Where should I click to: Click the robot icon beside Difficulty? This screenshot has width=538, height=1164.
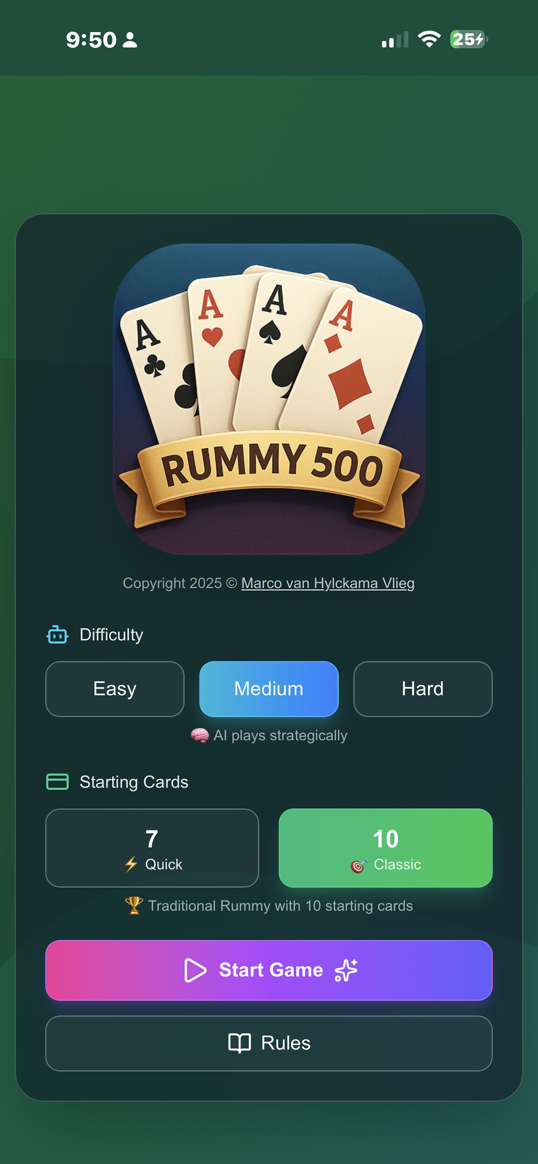(x=57, y=634)
